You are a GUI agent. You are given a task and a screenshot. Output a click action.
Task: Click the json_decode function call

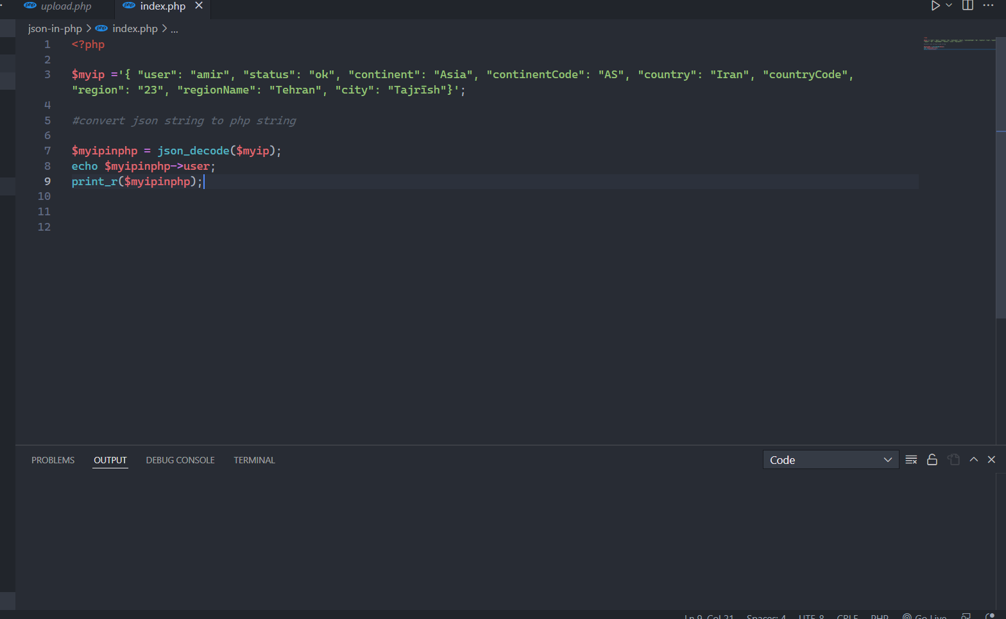point(193,151)
